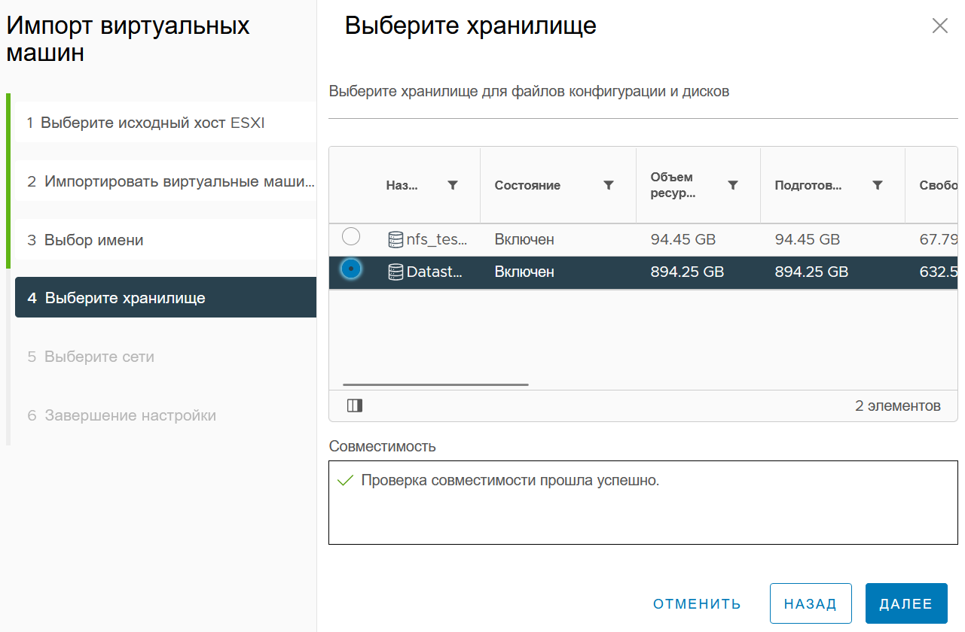The width and height of the screenshot is (965, 632).
Task: Click the НАЗАД button
Action: (811, 604)
